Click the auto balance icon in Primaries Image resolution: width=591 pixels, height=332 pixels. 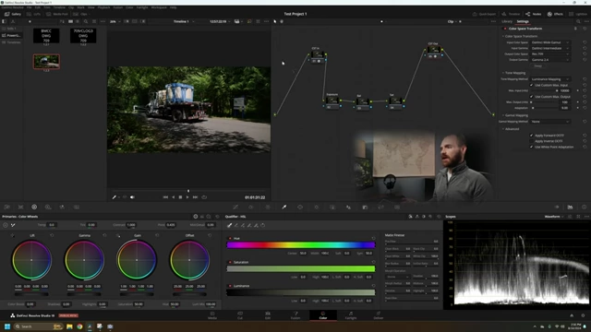click(x=6, y=225)
